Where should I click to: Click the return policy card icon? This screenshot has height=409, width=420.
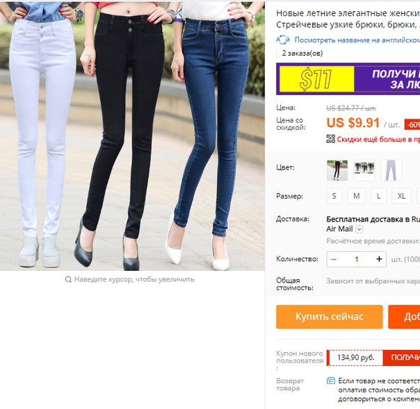tap(331, 381)
